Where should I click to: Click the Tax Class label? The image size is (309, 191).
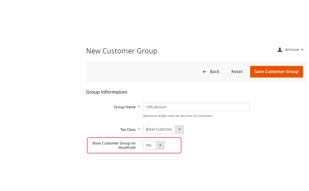[x=128, y=130]
